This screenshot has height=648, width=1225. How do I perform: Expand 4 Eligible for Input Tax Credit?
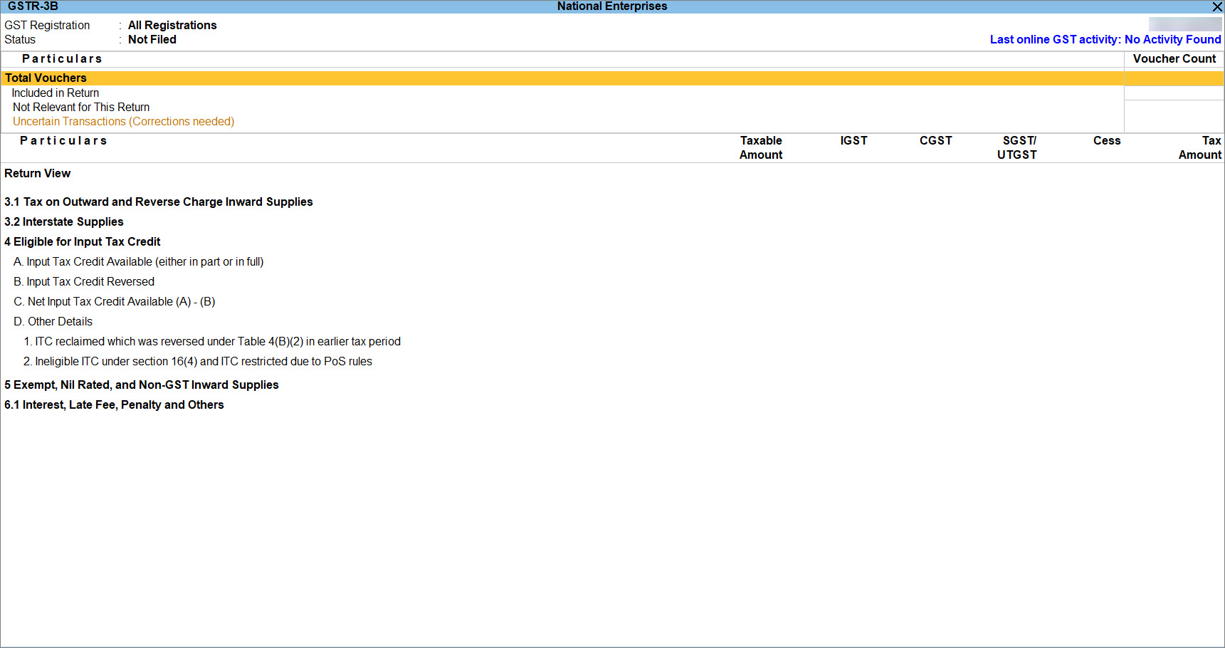point(83,241)
